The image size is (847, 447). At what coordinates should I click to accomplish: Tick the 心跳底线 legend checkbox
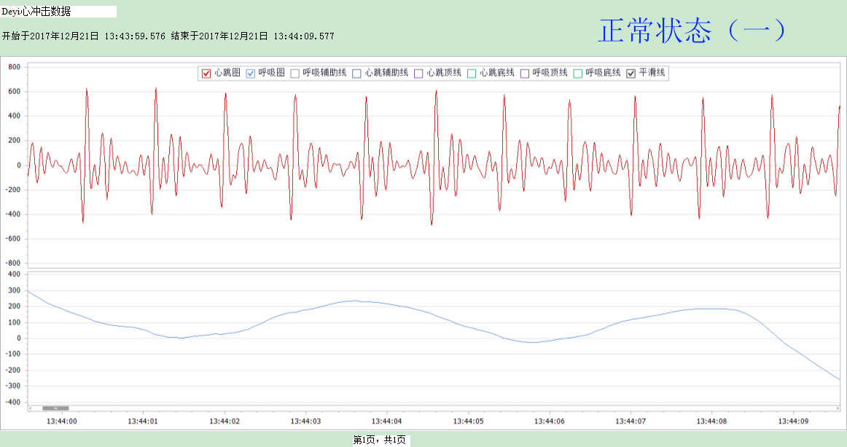tap(472, 73)
